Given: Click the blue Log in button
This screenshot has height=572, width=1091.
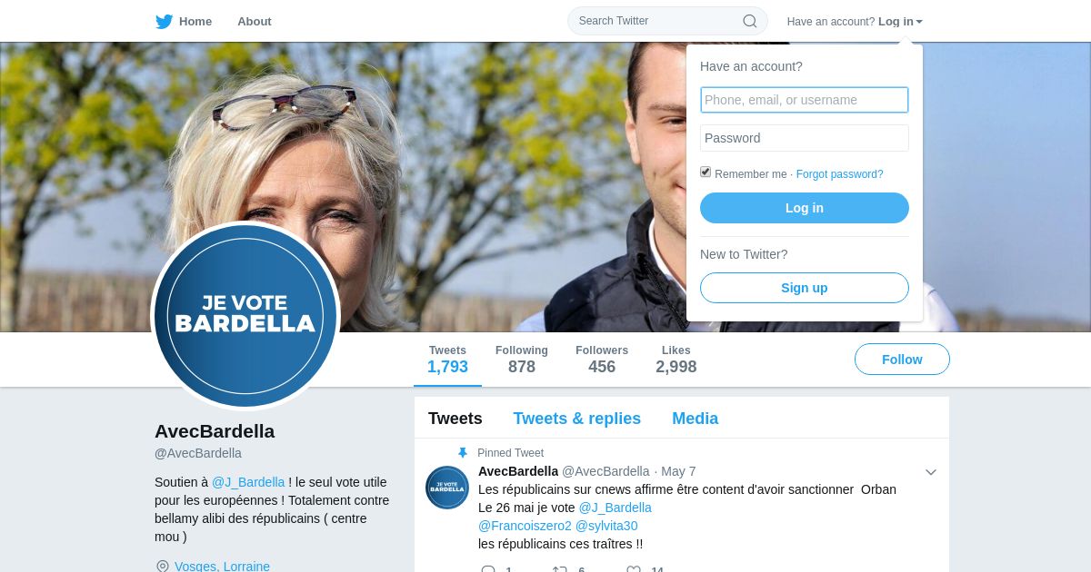Looking at the screenshot, I should point(805,208).
